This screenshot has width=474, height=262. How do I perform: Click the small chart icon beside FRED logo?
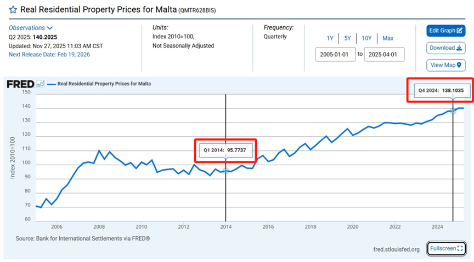pos(41,84)
